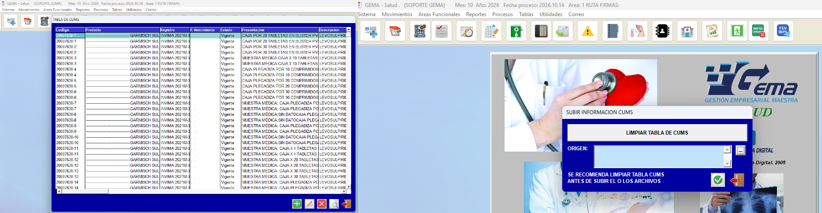
Task: Open Areas Funcionales menu in right window
Action: tap(439, 14)
